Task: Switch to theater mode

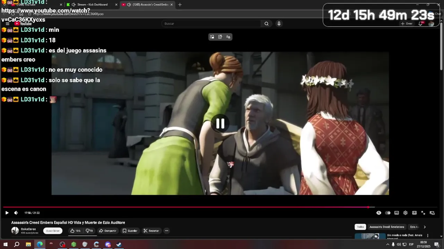Action: (414, 213)
